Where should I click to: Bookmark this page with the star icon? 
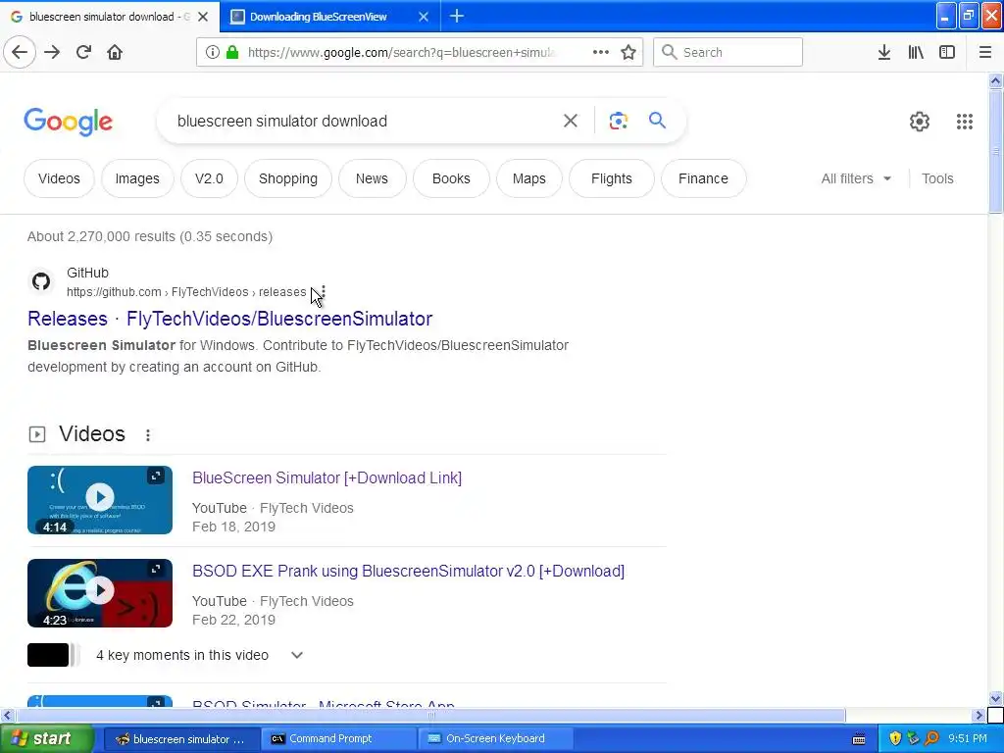628,52
